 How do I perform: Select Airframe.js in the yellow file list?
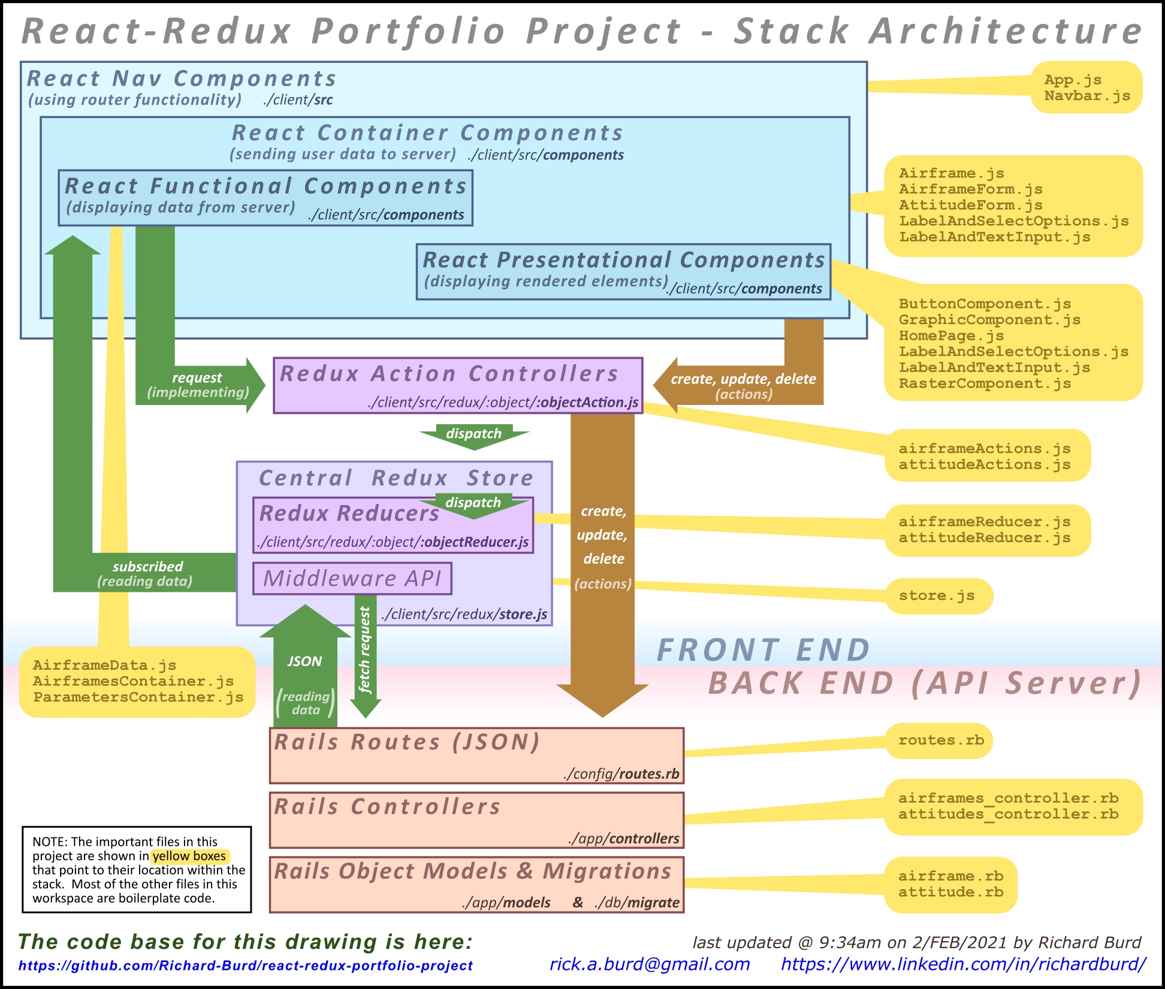[952, 173]
